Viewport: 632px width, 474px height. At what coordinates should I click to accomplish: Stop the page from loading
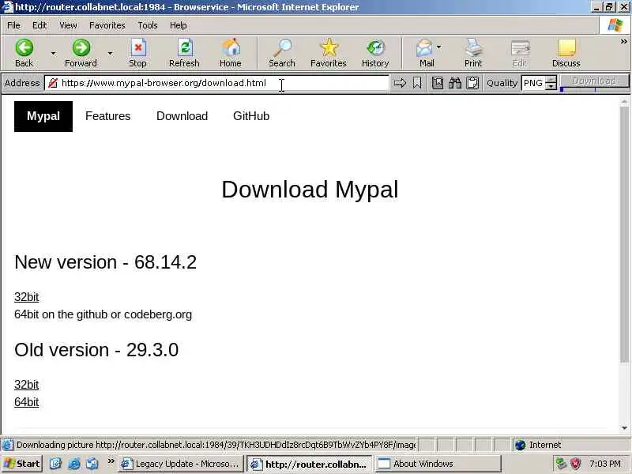(x=137, y=53)
